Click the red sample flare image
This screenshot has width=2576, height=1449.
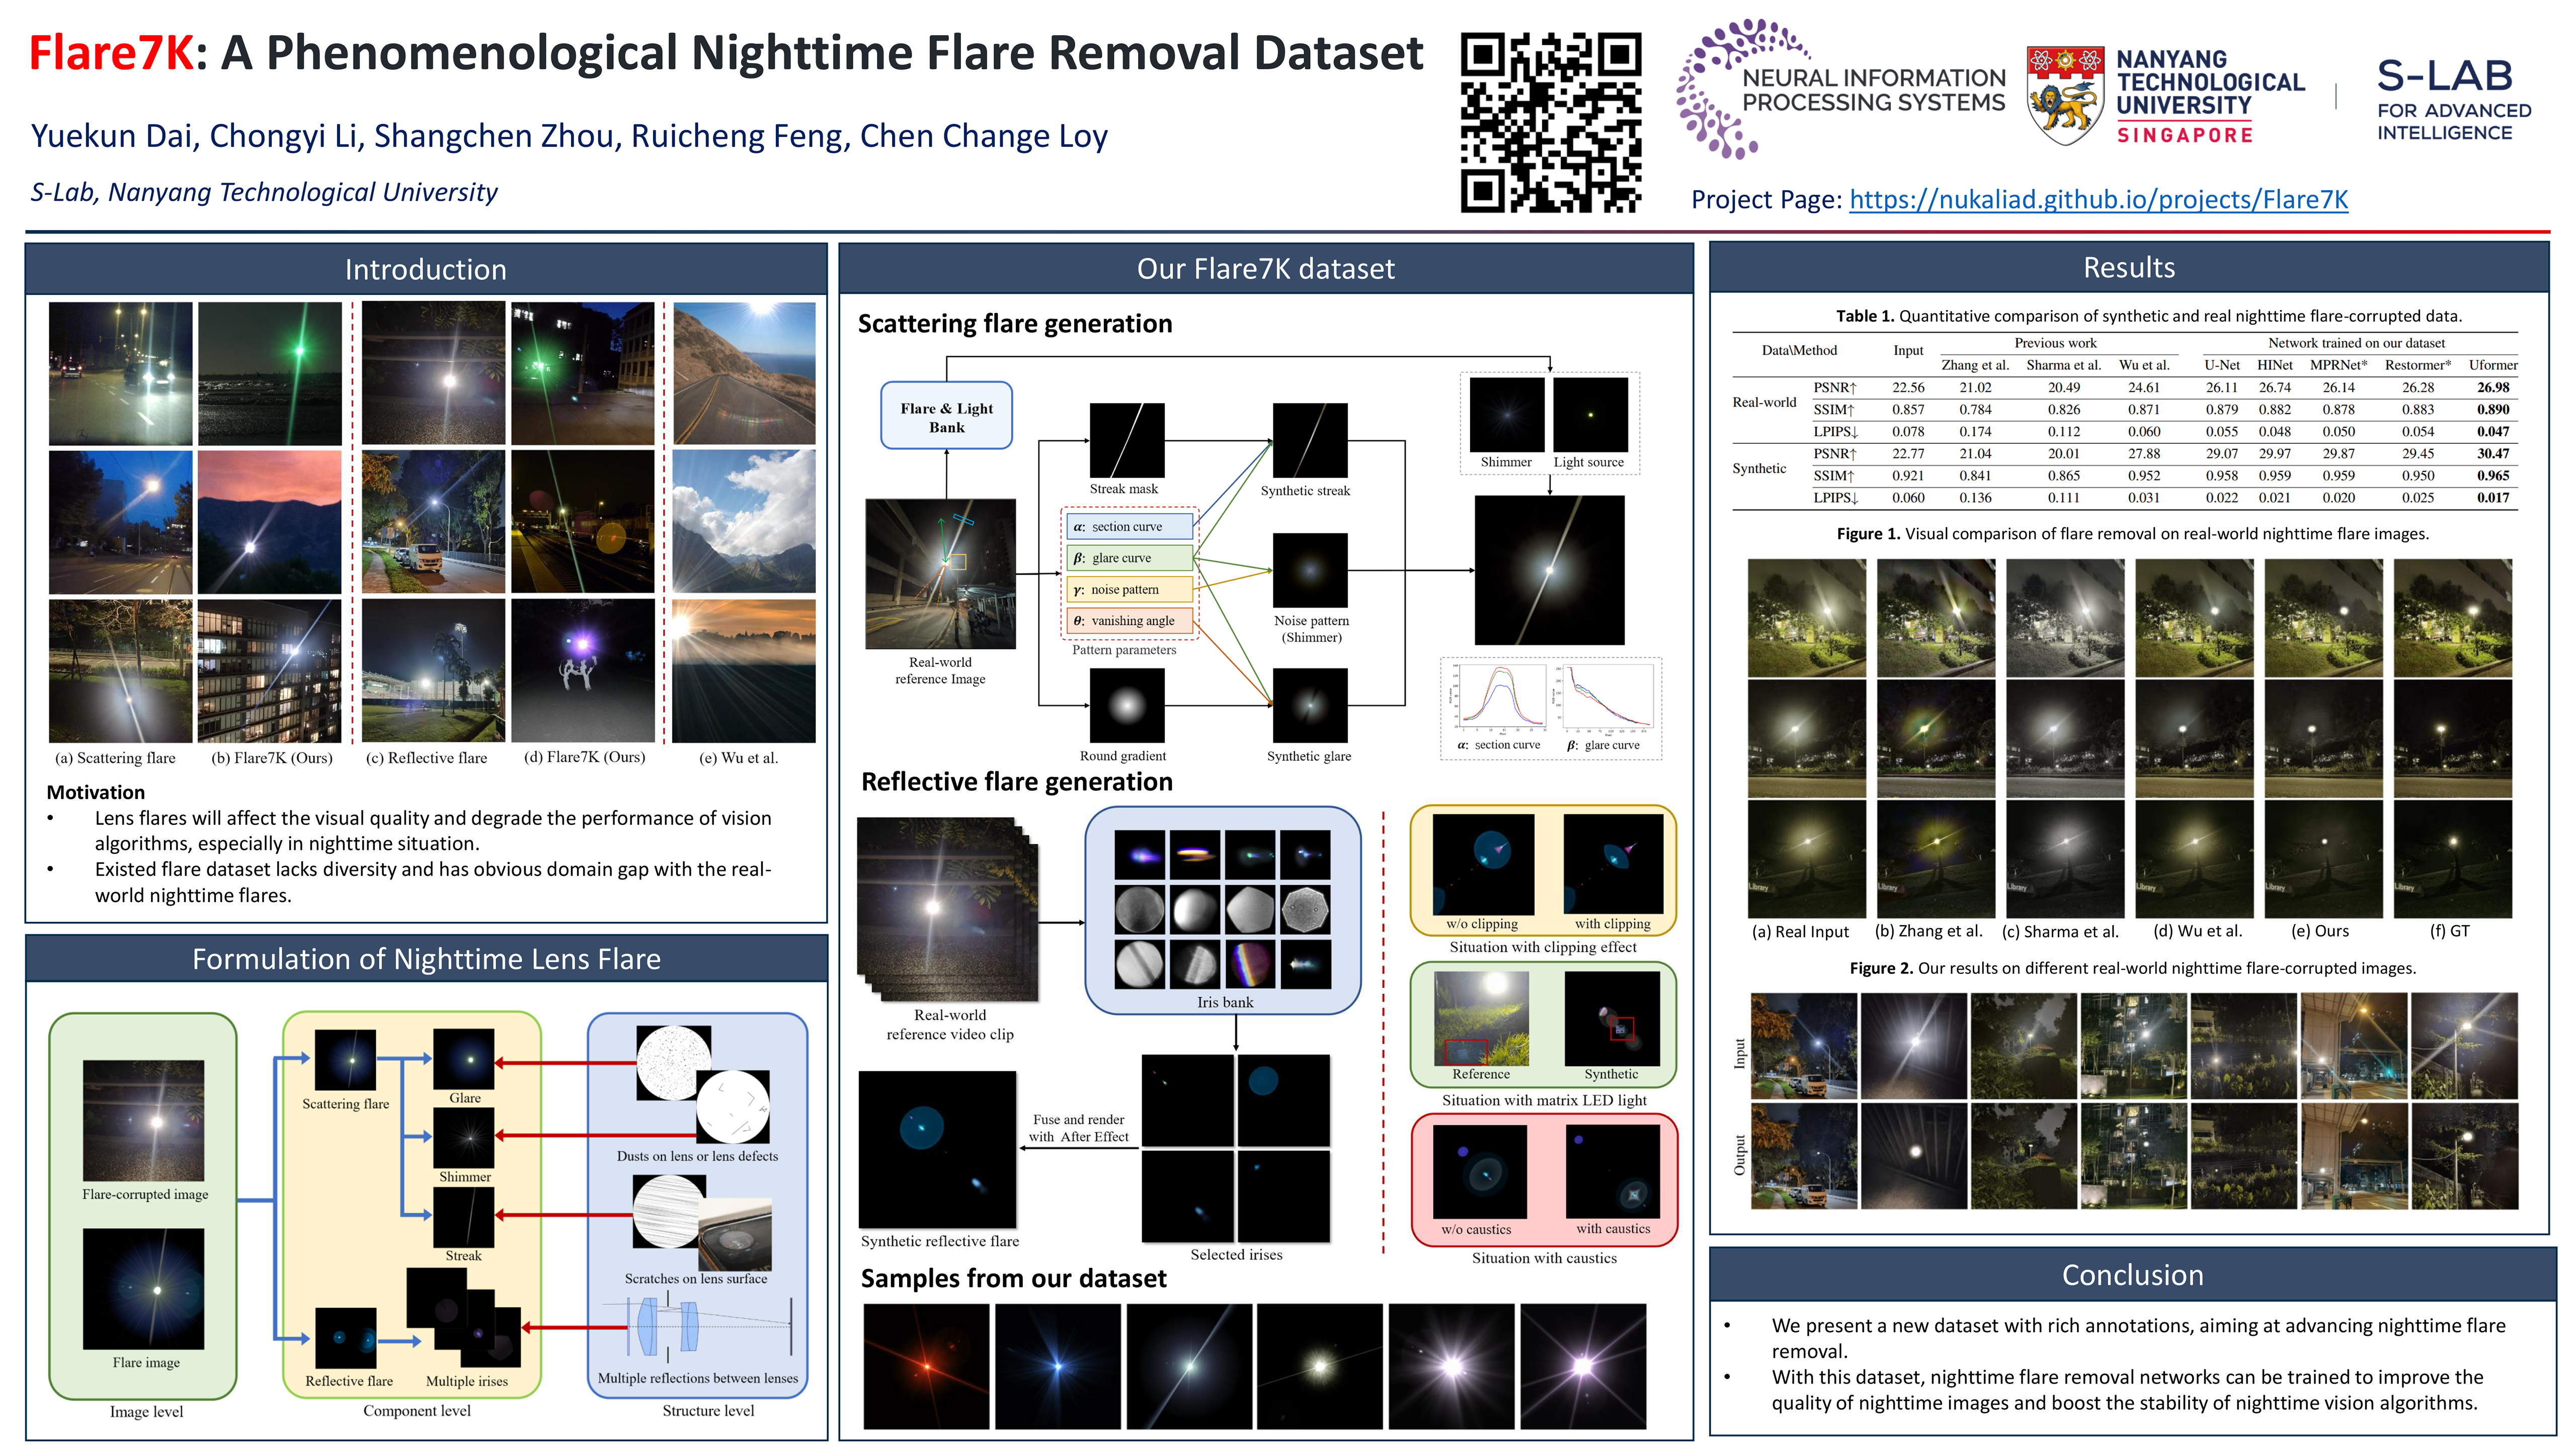(926, 1365)
